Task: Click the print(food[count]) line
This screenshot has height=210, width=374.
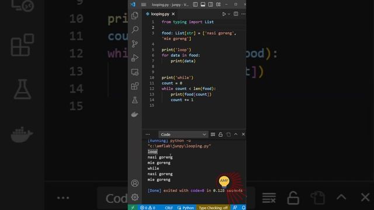Action: point(191,94)
